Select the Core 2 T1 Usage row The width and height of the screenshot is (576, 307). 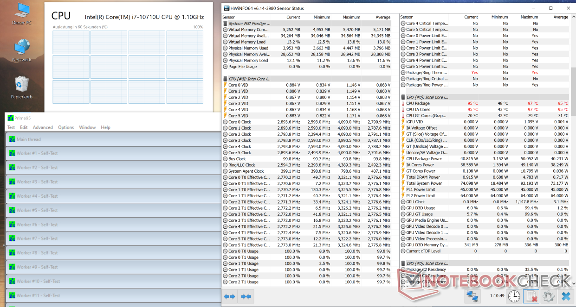[307, 282]
